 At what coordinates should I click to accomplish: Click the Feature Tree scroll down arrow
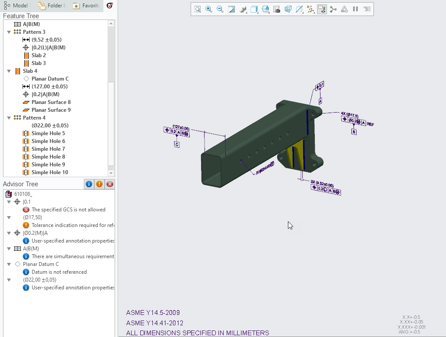point(111,173)
